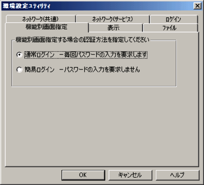Viewport: 204px width, 185px height.
Task: Click the 毎回パスワードの入力を要求します label text
Action: coord(105,55)
